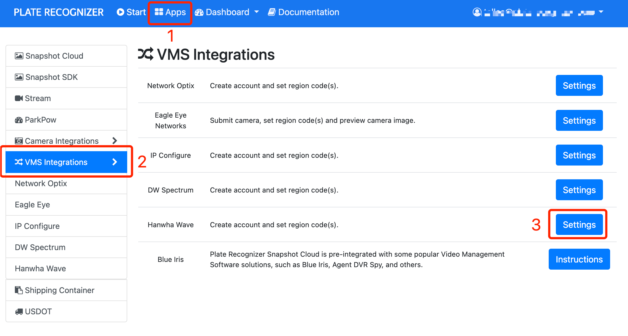
Task: Open Network Optix sidebar sub-item
Action: click(66, 183)
